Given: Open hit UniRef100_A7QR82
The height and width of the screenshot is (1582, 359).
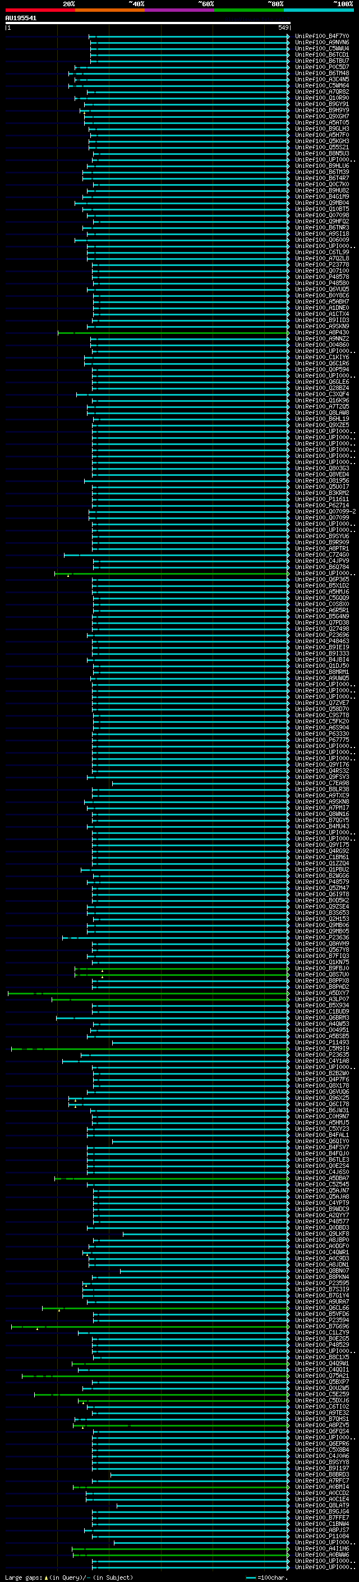Looking at the screenshot, I should point(321,91).
